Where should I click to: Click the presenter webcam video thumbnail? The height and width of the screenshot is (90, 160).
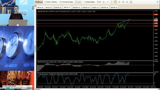17,13
